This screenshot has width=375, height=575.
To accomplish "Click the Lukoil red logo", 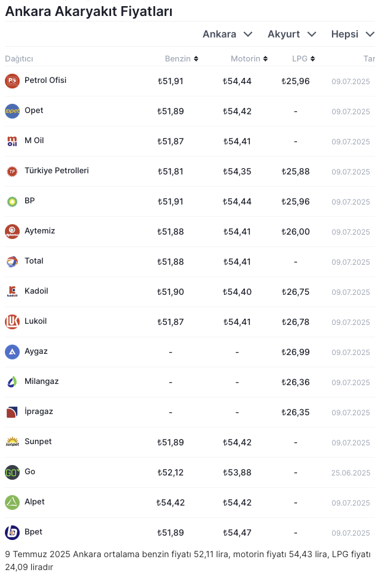I will (12, 322).
